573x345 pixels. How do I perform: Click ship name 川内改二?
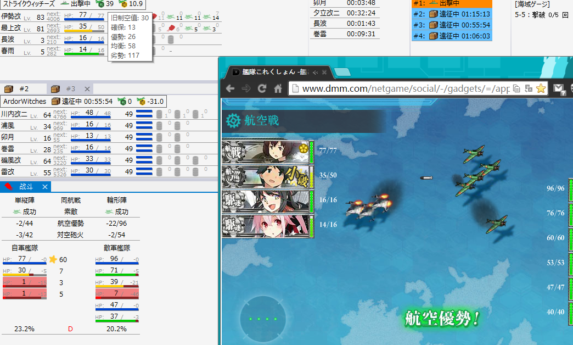coord(14,114)
